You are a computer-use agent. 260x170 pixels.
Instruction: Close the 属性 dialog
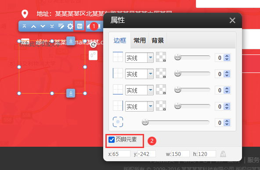232,20
